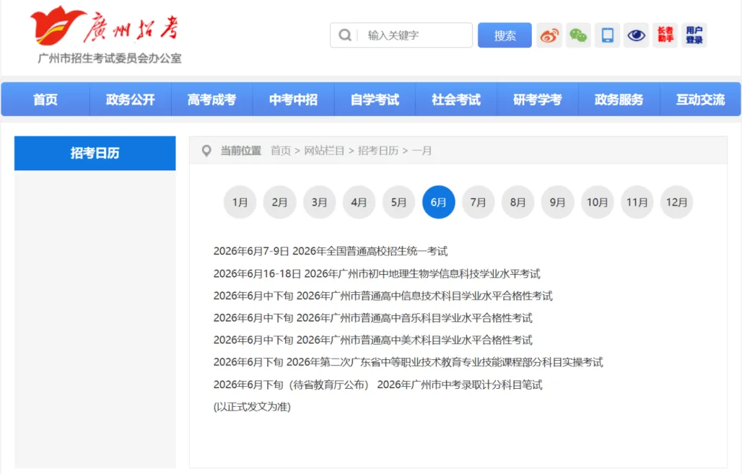Click the mobile version phone icon
The height and width of the screenshot is (474, 742).
pyautogui.click(x=607, y=35)
